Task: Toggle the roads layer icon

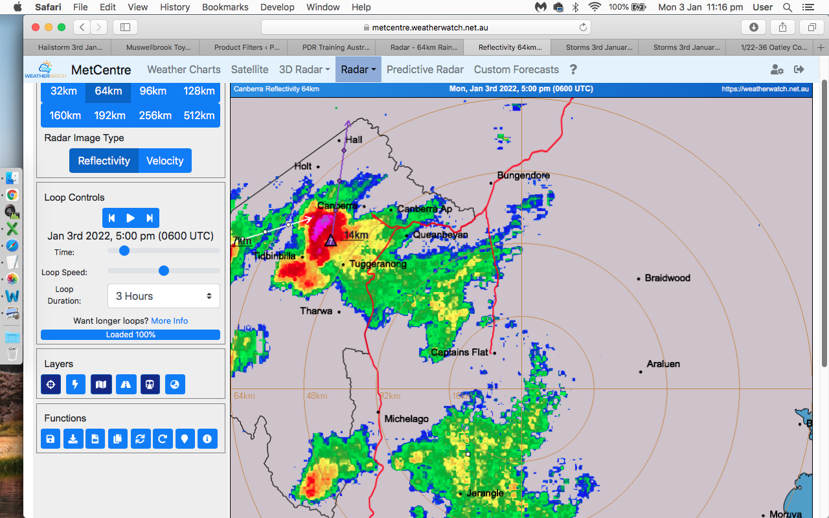Action: tap(126, 385)
